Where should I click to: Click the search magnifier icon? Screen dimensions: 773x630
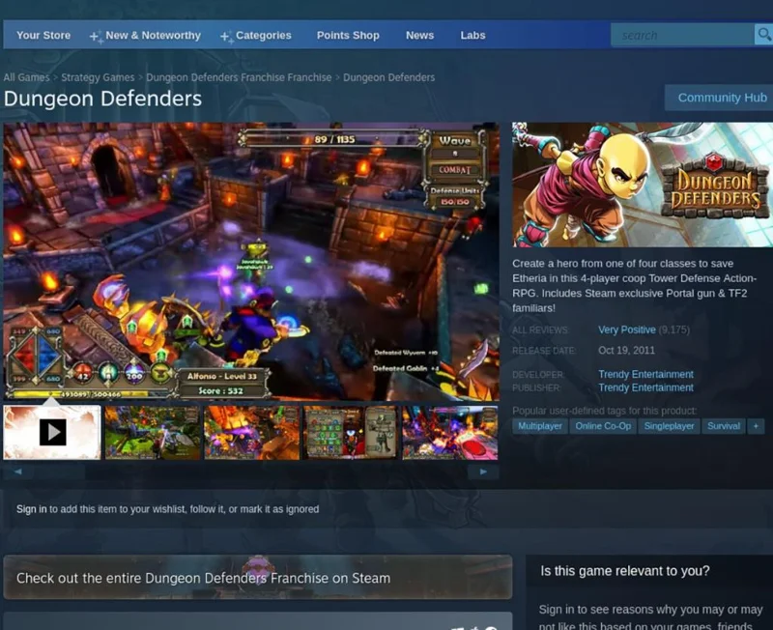coord(763,35)
